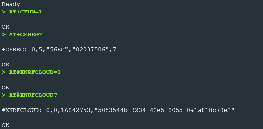Click the prompt arrow before AT+CFUN=1
Viewport: 263px width, 129px height.
(x=4, y=12)
